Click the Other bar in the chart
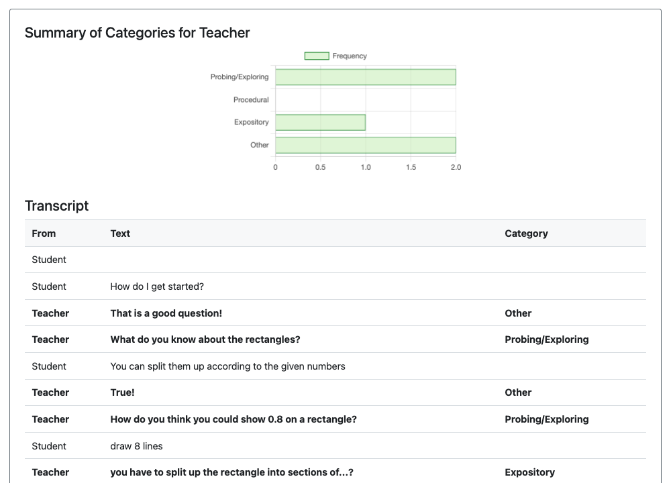671x483 pixels. 365,145
